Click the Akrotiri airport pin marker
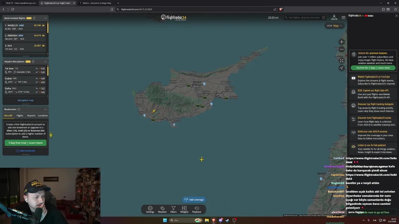Viewport: 399px width, 224px height. click(x=174, y=124)
